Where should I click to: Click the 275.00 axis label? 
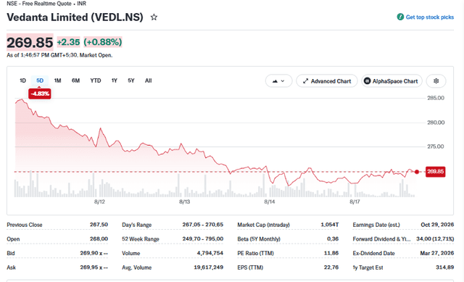coord(436,146)
